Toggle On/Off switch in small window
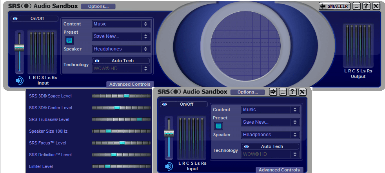The height and width of the screenshot is (173, 385). pyautogui.click(x=183, y=104)
